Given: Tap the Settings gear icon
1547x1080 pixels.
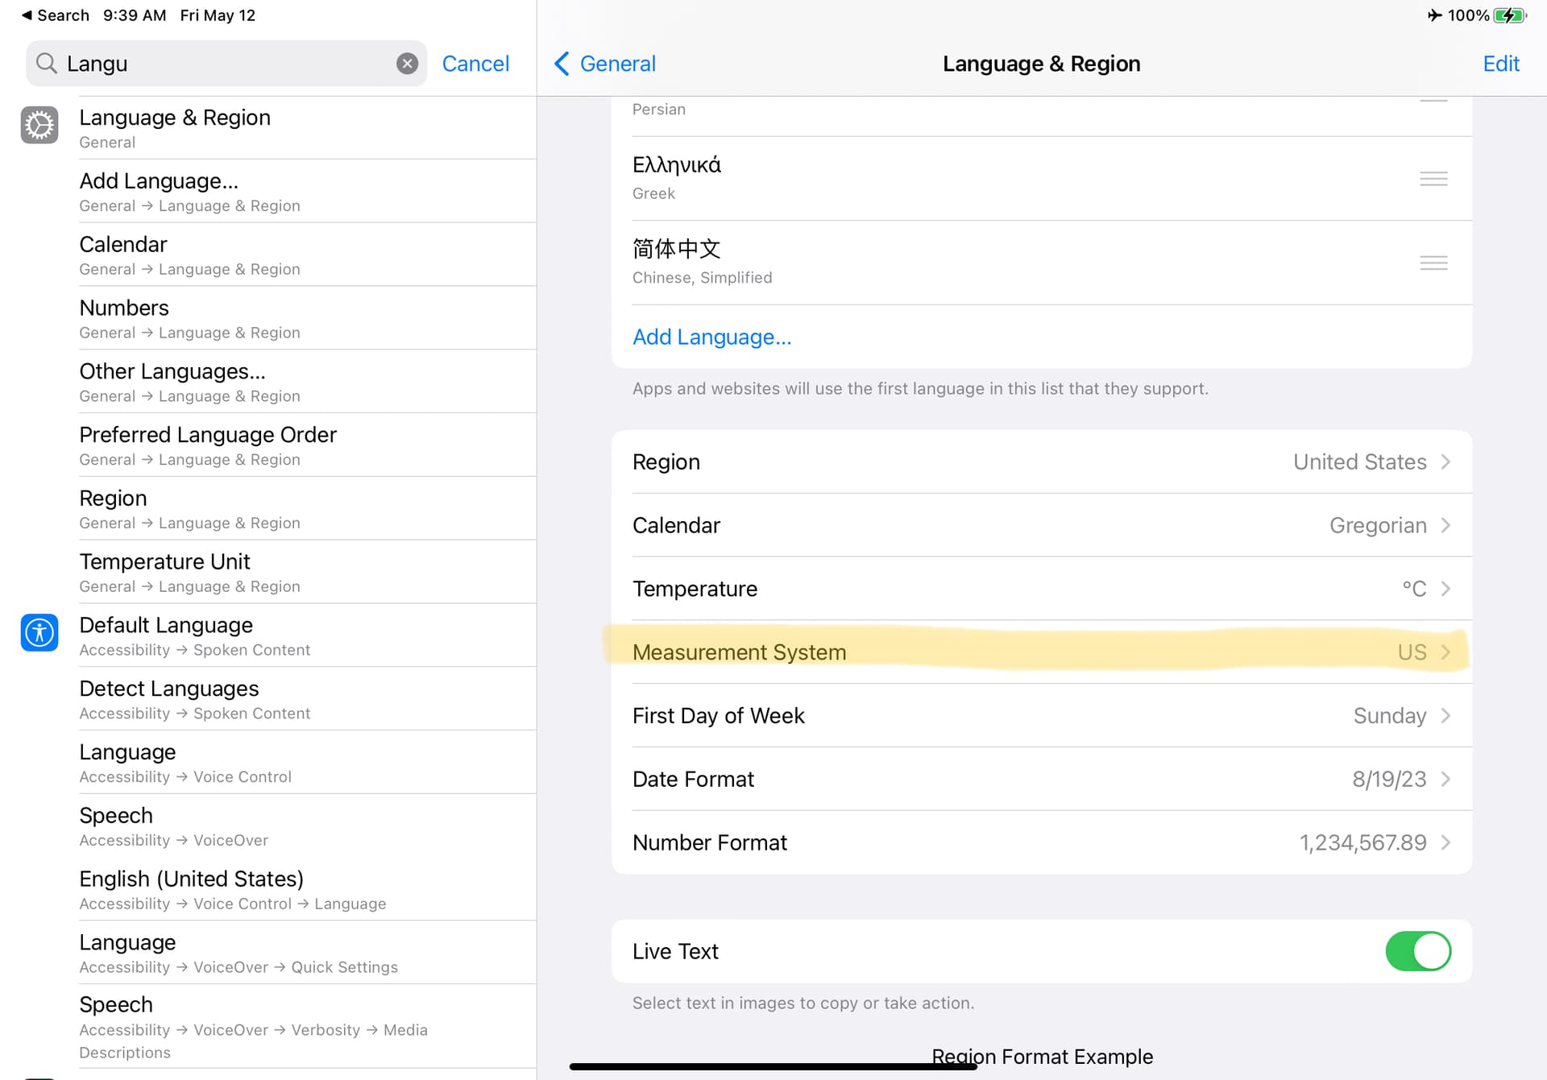Looking at the screenshot, I should click(39, 126).
